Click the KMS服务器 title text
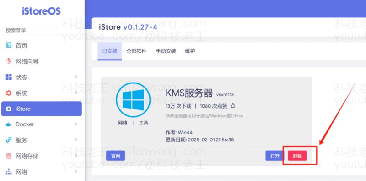This screenshot has height=181, width=366. tap(189, 93)
